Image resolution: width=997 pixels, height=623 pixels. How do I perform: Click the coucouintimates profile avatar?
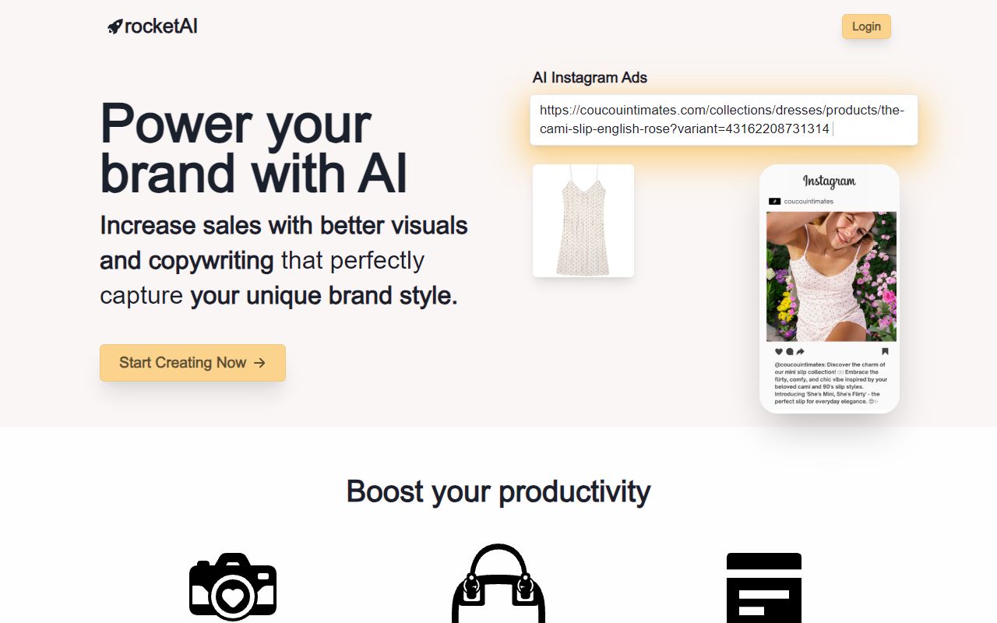774,201
